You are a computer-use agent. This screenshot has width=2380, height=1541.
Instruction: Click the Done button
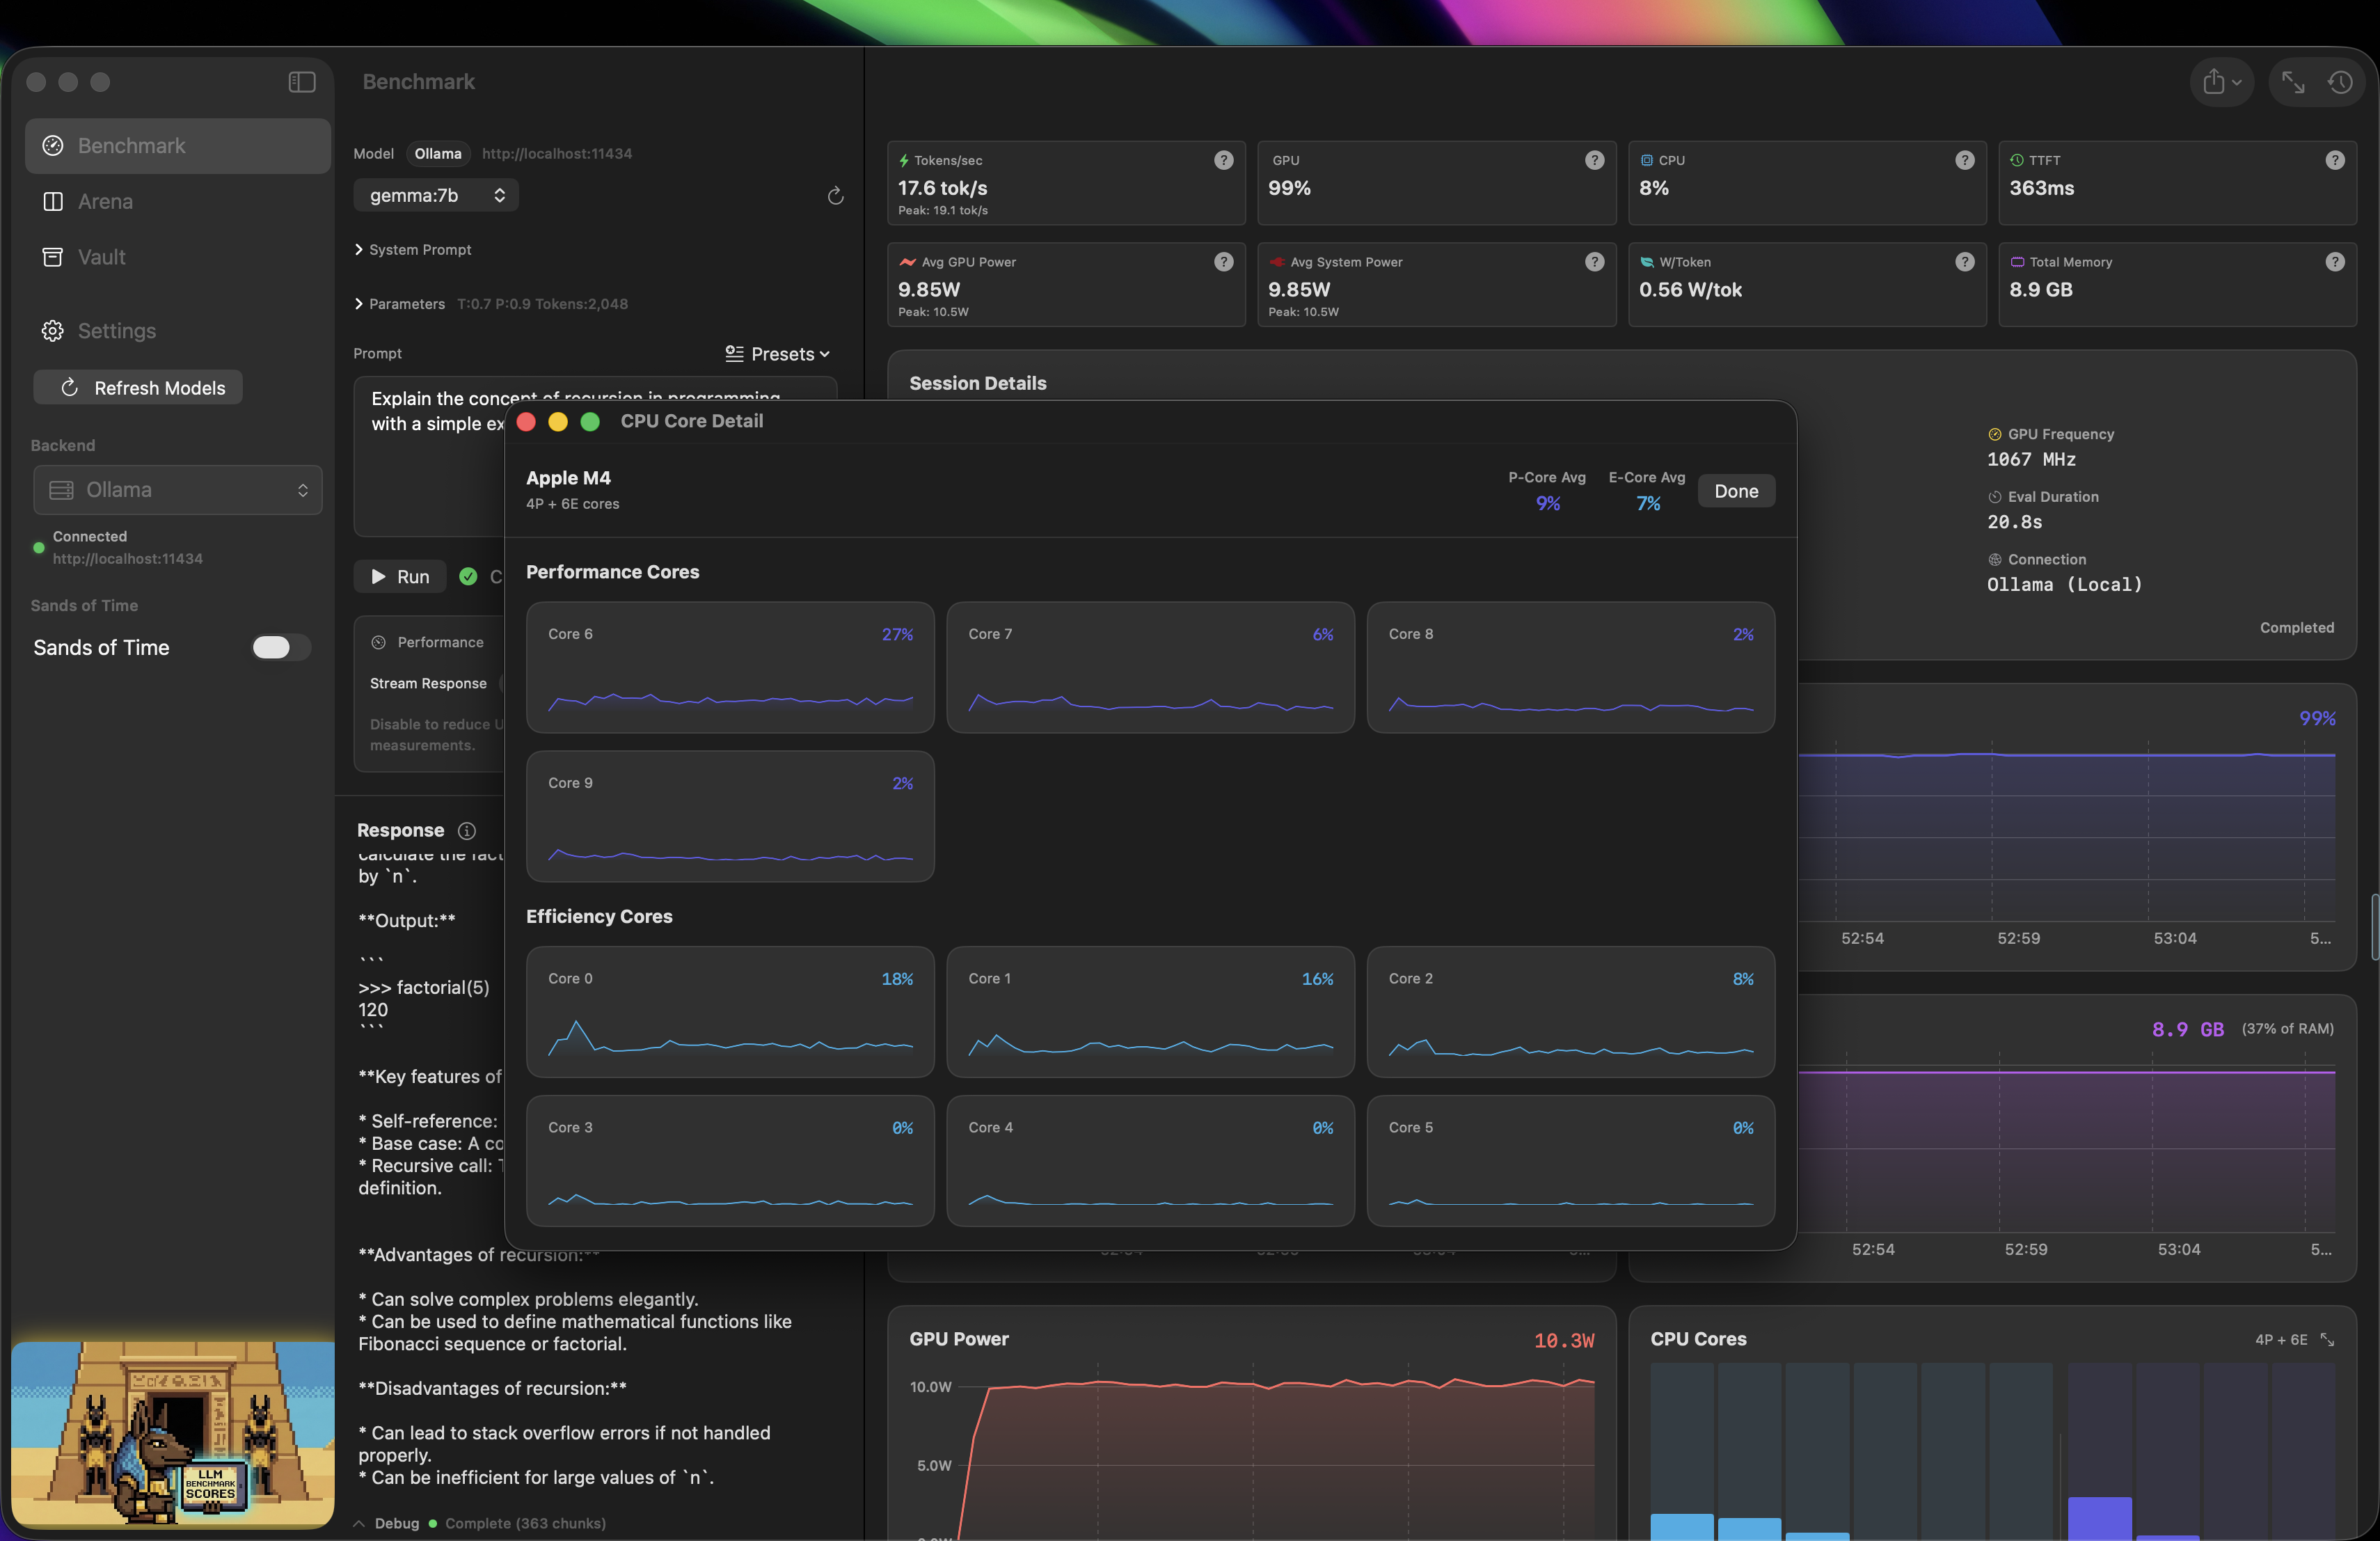click(x=1735, y=491)
